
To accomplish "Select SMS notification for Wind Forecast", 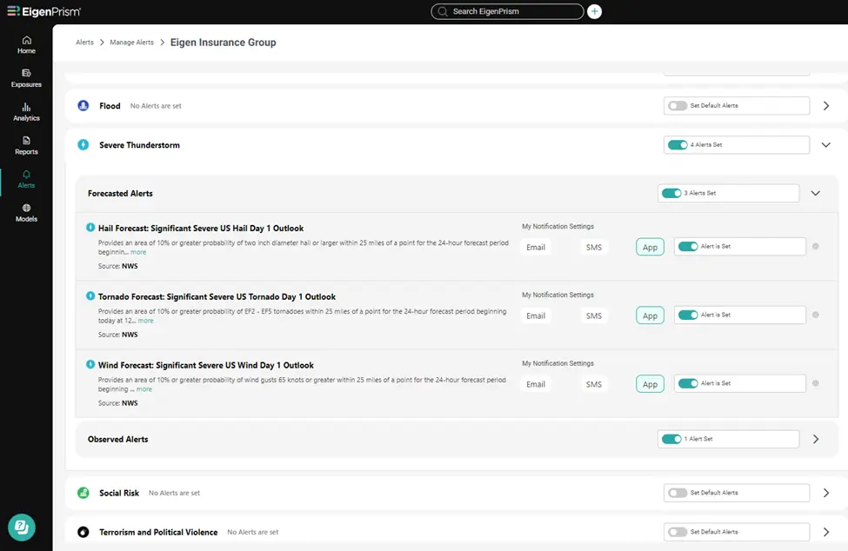I will coord(594,385).
